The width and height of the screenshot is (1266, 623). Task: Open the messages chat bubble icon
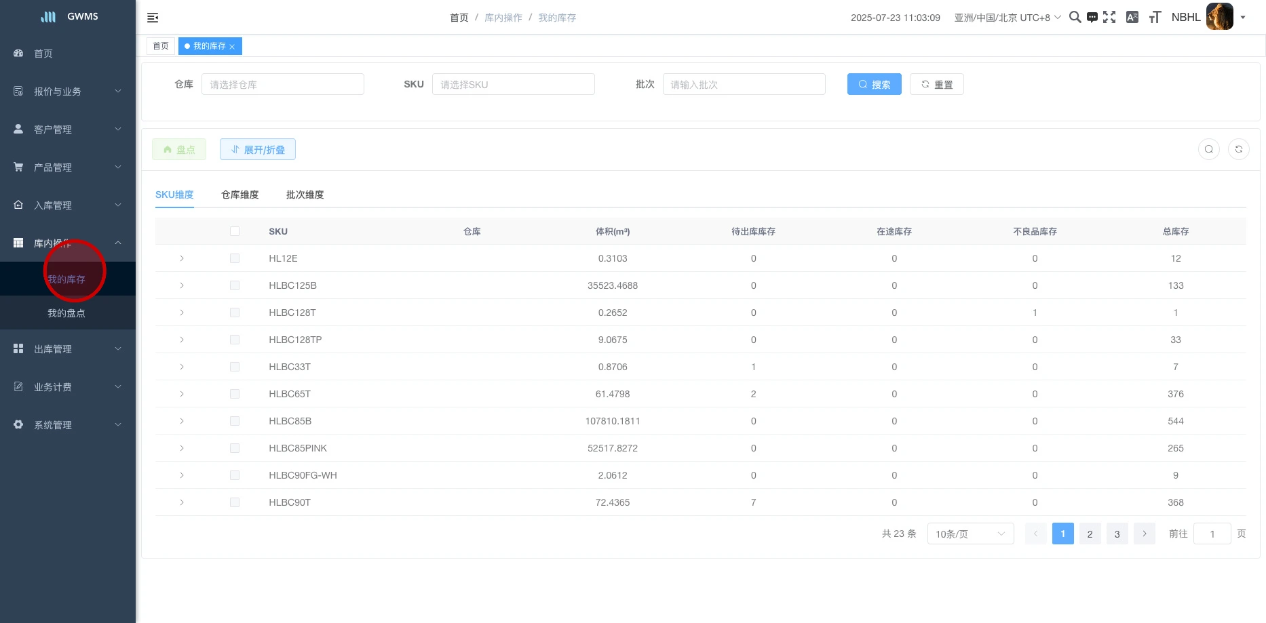tap(1092, 17)
